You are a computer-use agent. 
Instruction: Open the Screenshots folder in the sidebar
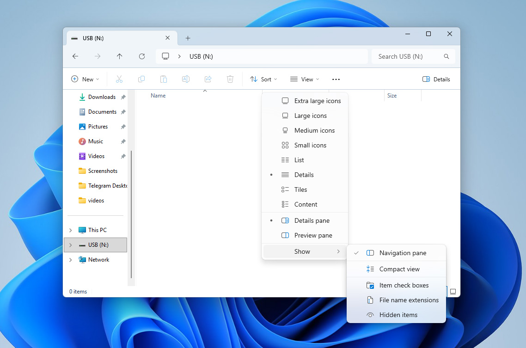pos(100,171)
